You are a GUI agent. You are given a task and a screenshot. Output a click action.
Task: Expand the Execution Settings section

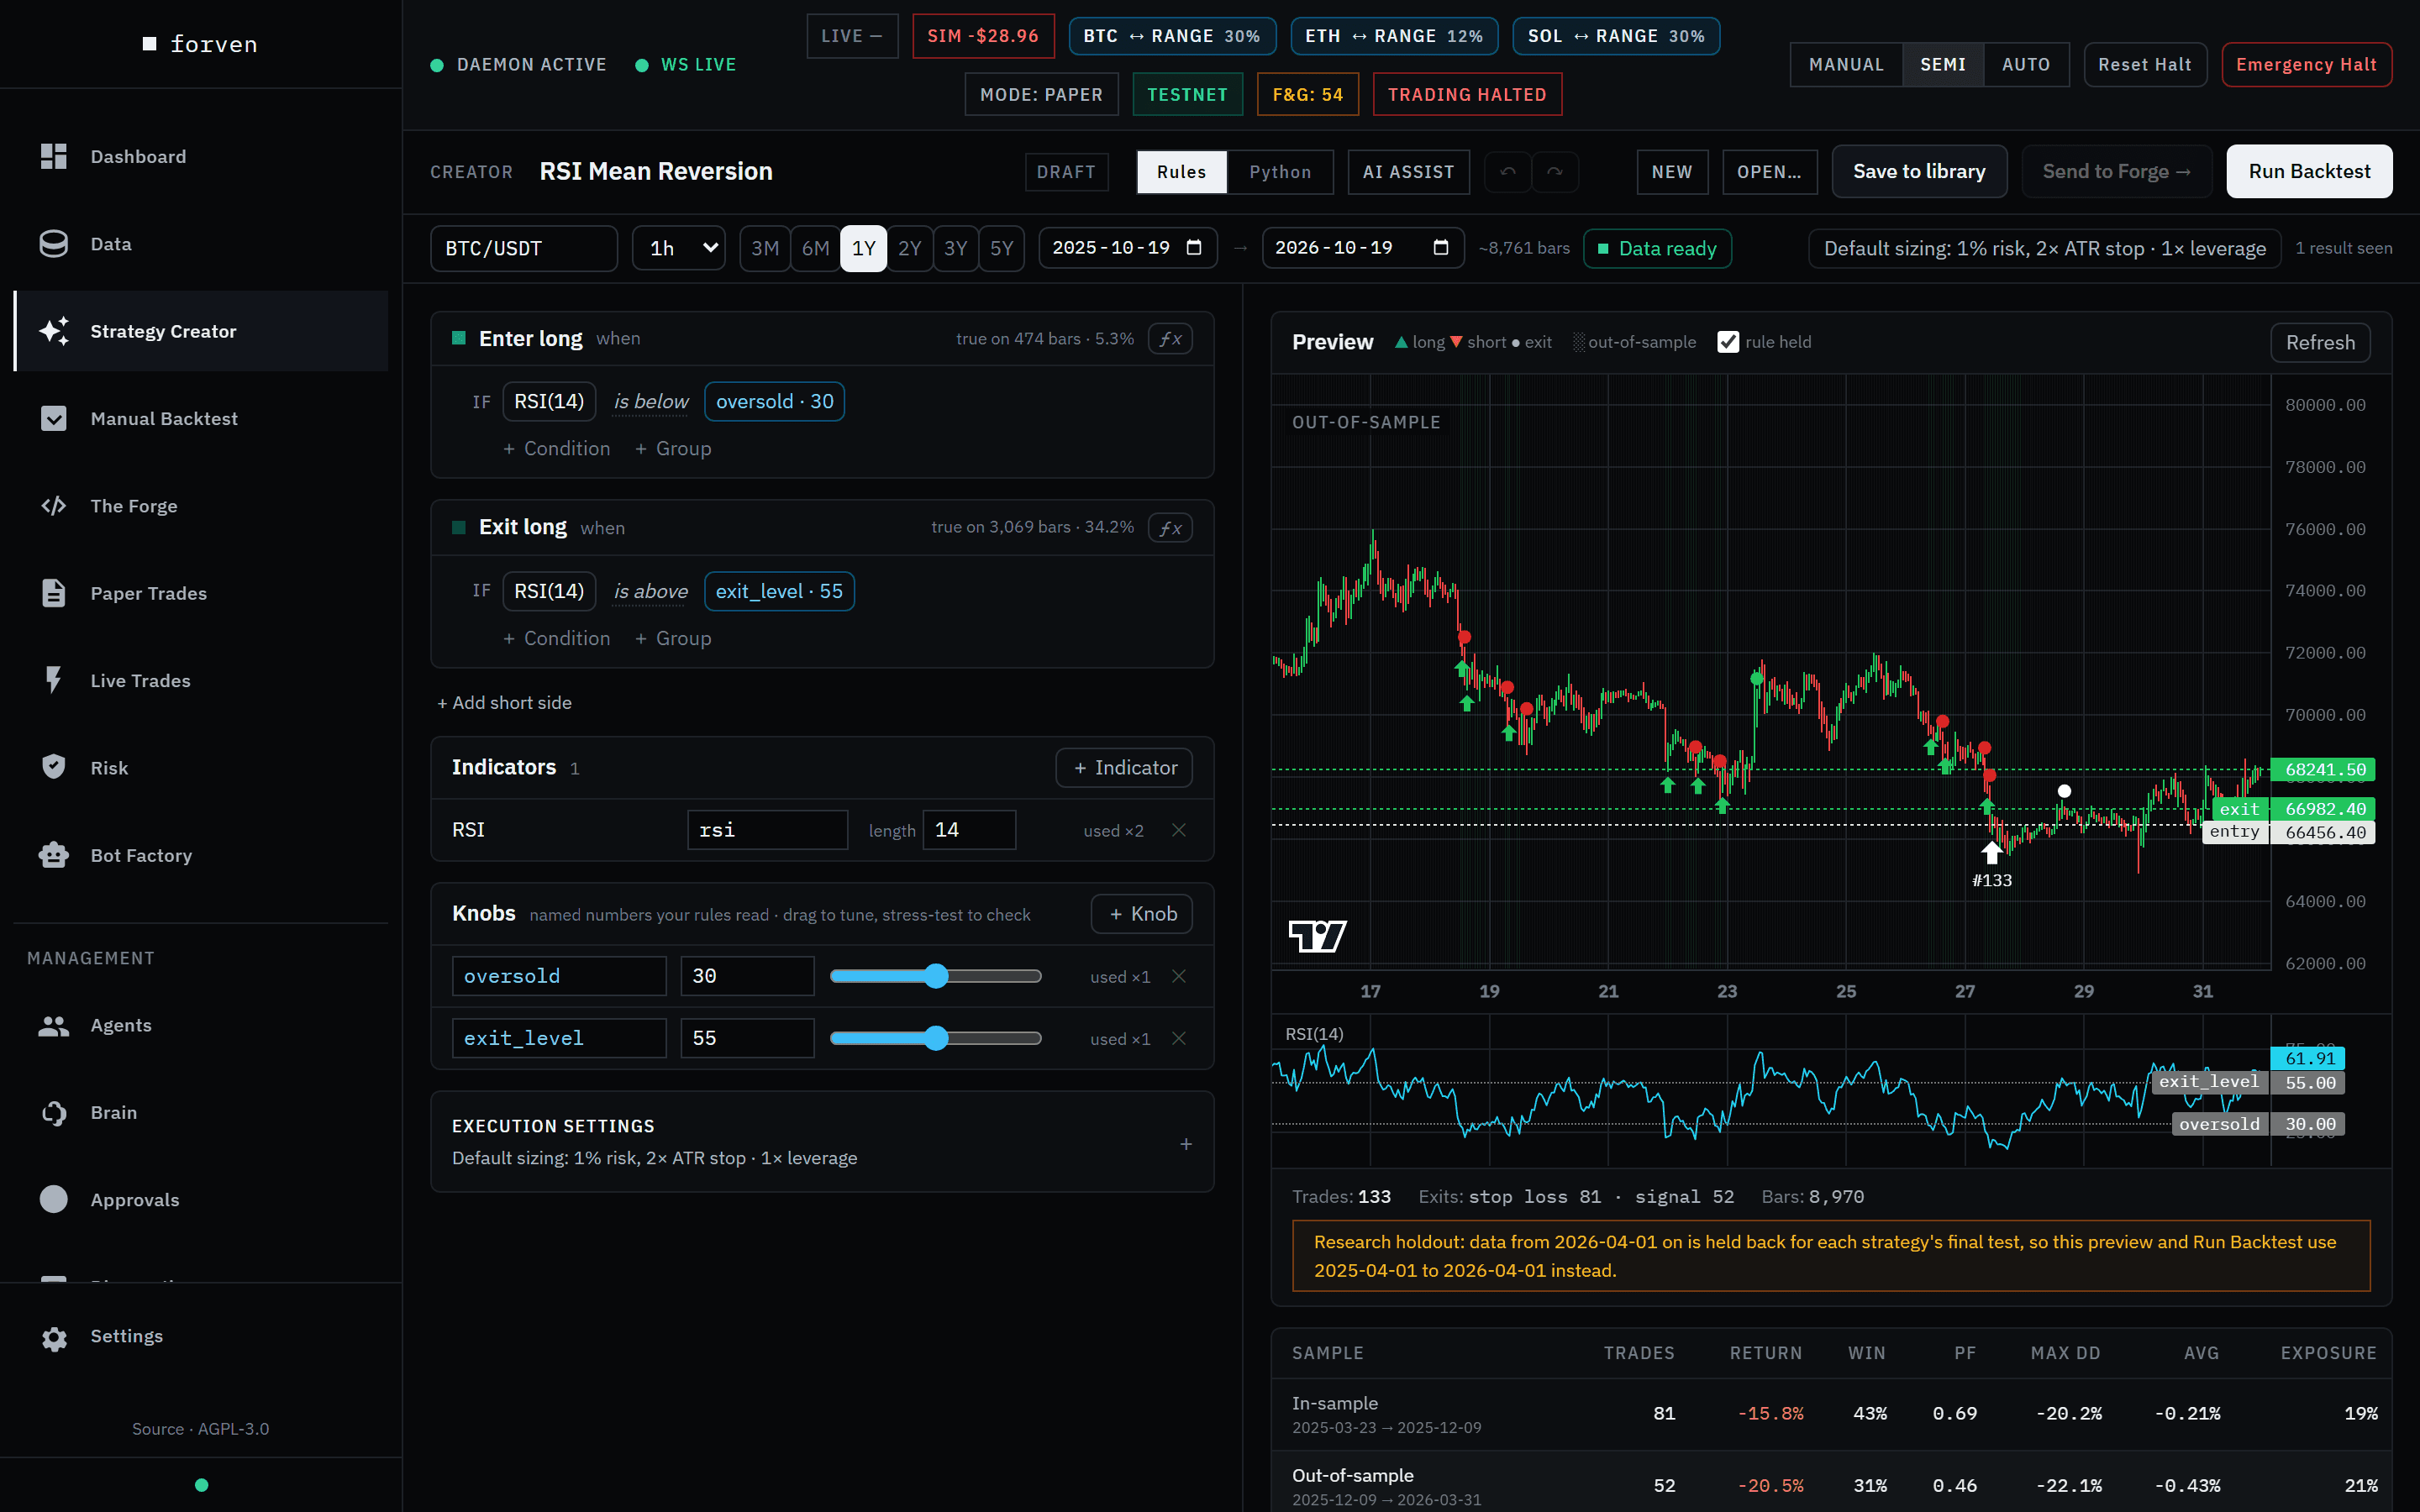[1186, 1144]
